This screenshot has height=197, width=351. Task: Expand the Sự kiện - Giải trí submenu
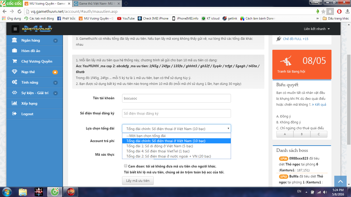tap(55, 93)
